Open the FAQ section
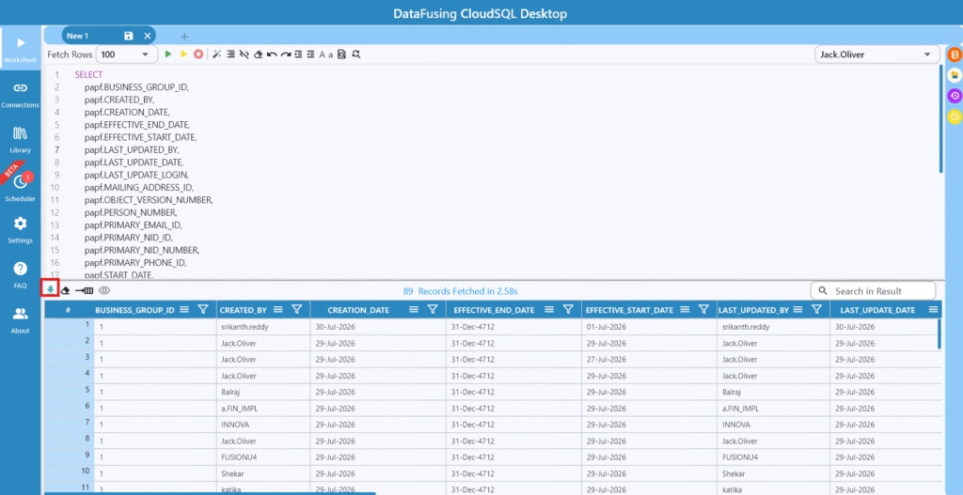Viewport: 963px width, 495px height. (21, 275)
